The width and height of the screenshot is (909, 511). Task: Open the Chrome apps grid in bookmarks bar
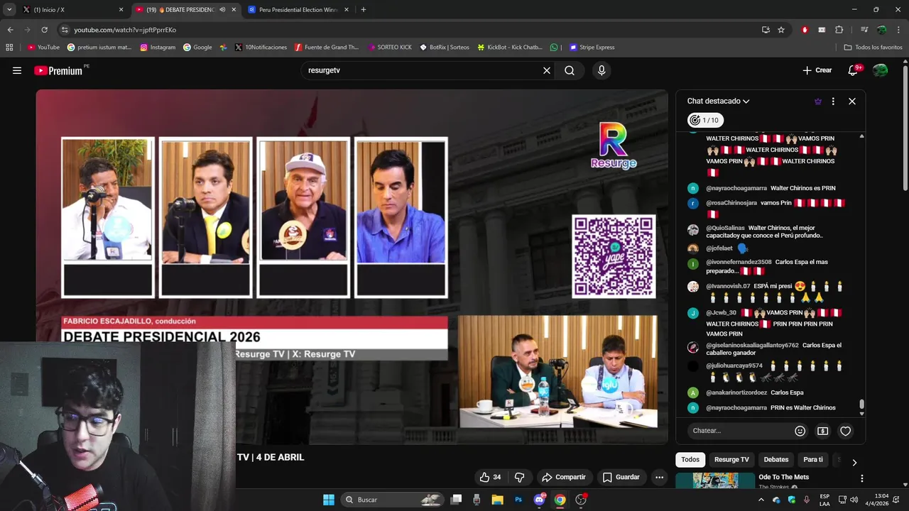9,48
